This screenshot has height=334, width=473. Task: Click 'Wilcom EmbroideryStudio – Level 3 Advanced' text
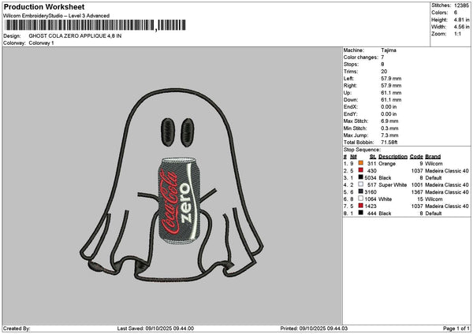point(57,16)
